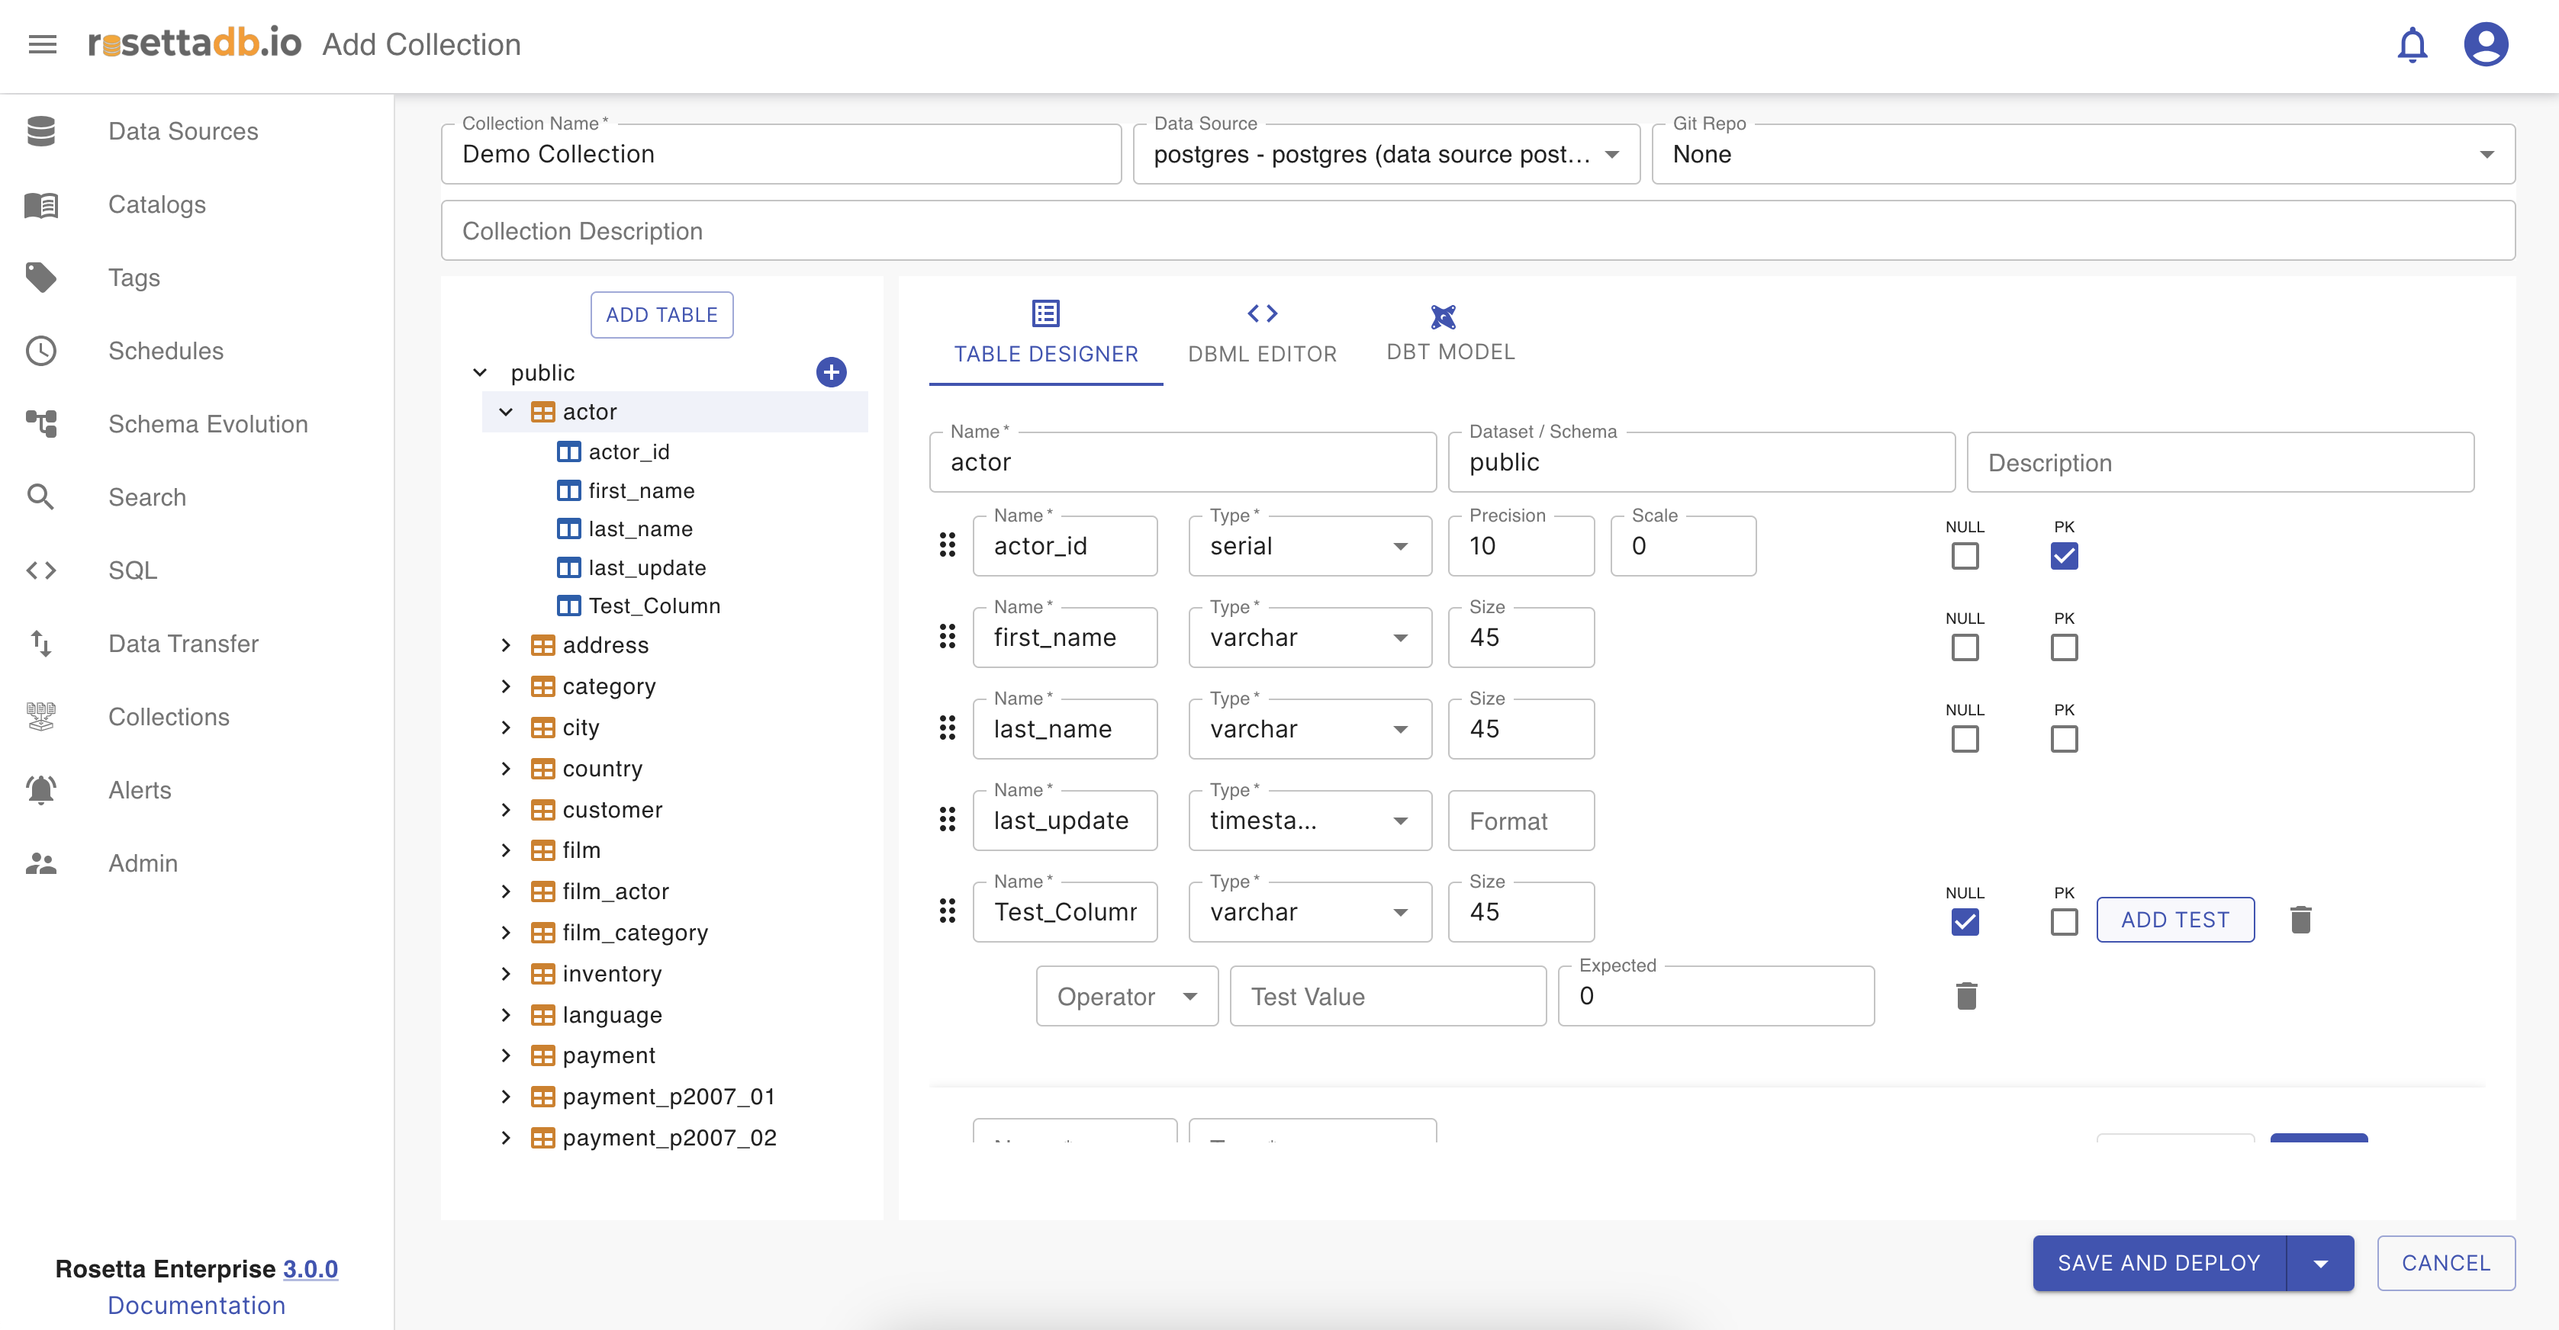Delete the test row below Test_Column
This screenshot has height=1330, width=2559.
tap(1966, 996)
